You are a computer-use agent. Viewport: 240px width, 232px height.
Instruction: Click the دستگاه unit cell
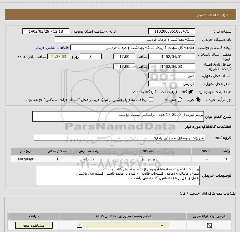(x=89, y=159)
